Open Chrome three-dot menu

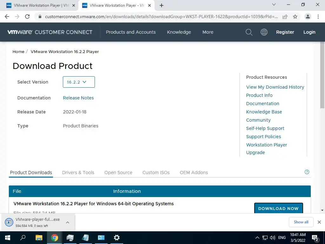click(318, 17)
